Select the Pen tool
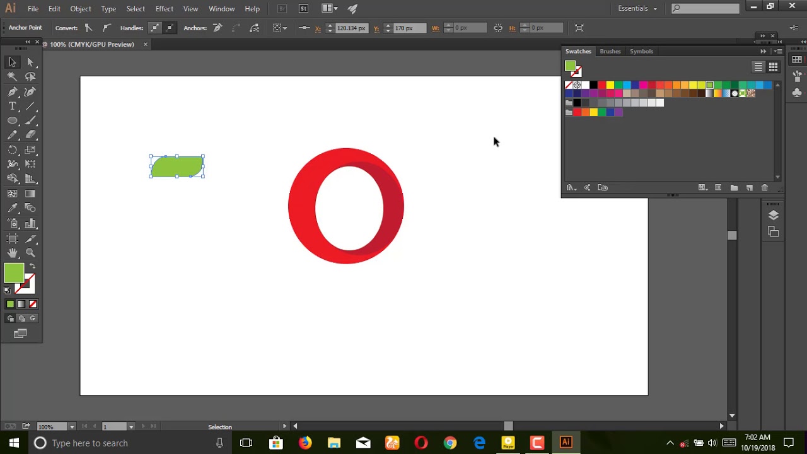This screenshot has width=807, height=454. [12, 91]
